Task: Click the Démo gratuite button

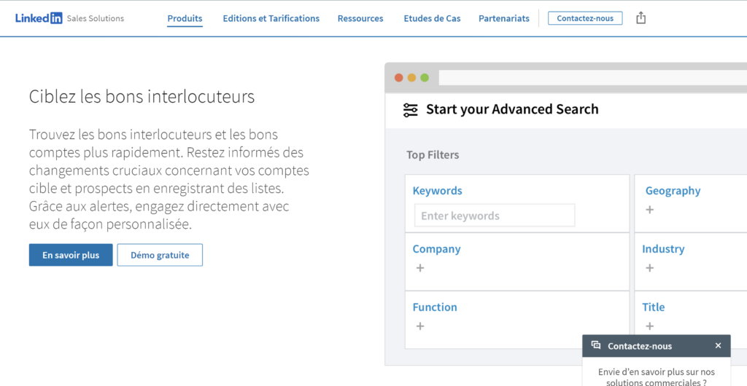Action: [160, 255]
